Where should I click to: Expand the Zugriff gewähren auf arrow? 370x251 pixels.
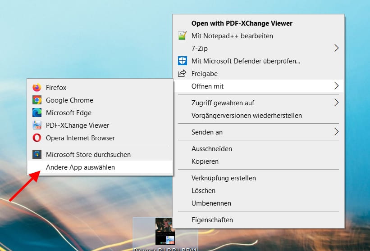(x=337, y=103)
